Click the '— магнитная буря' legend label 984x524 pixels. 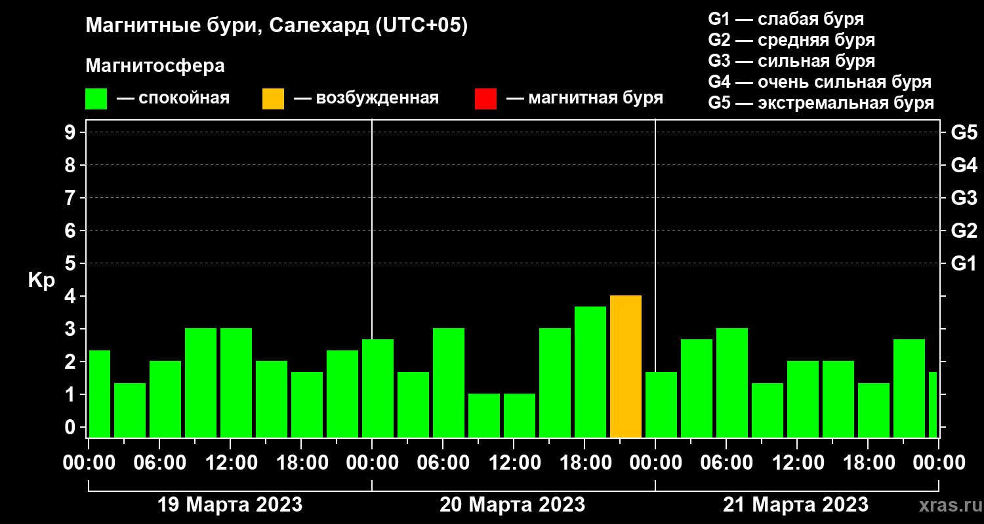tap(584, 99)
